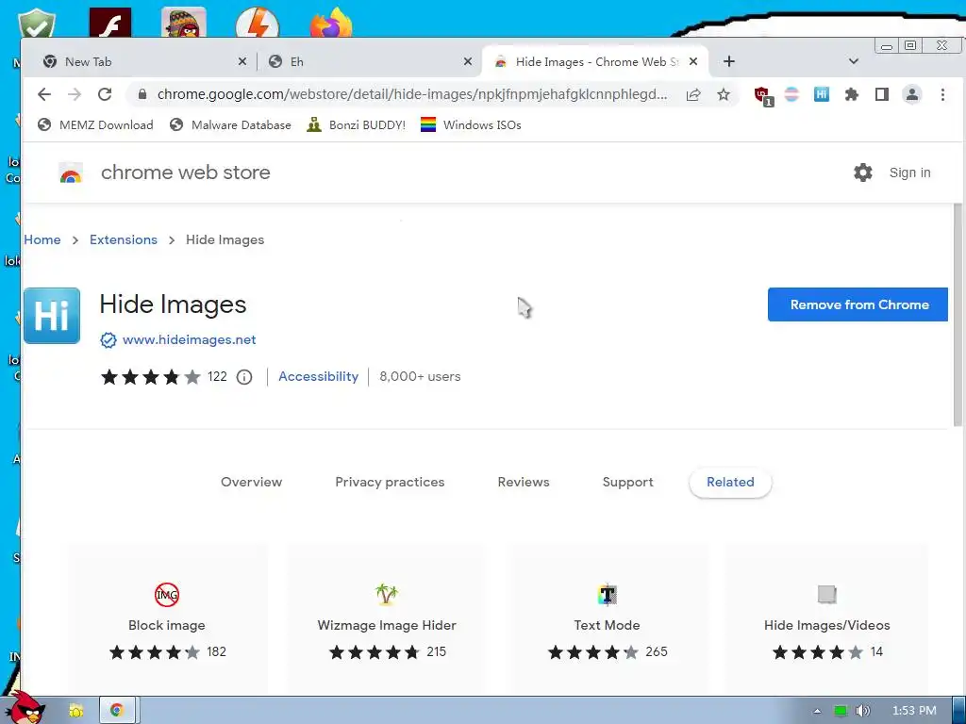Viewport: 966px width, 724px height.
Task: Open the Chrome profile avatar
Action: pyautogui.click(x=912, y=94)
